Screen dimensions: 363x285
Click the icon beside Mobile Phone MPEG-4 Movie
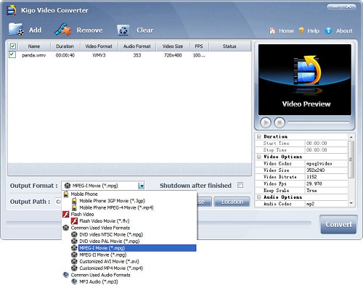point(74,207)
